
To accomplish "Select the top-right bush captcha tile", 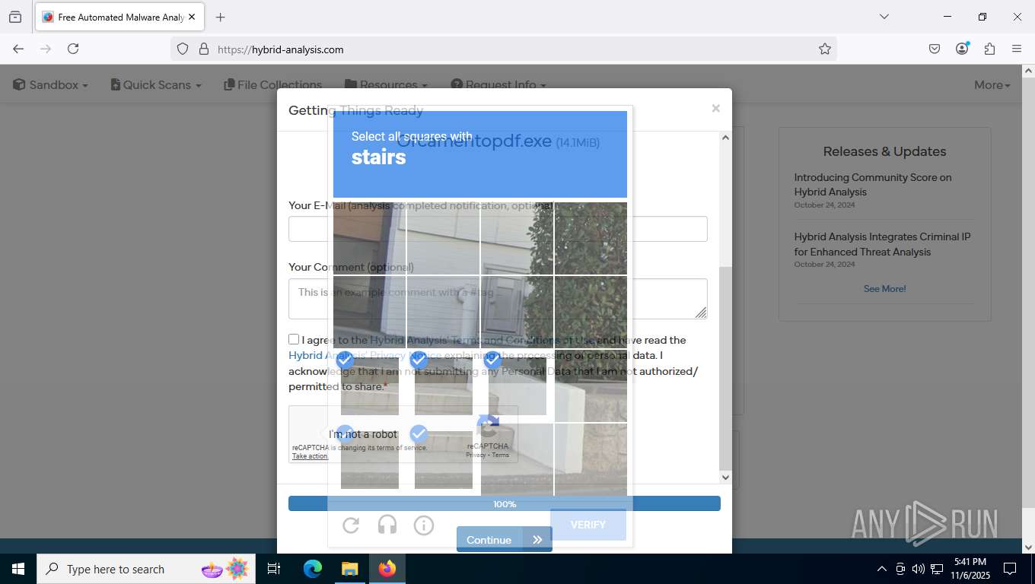I will pos(591,238).
